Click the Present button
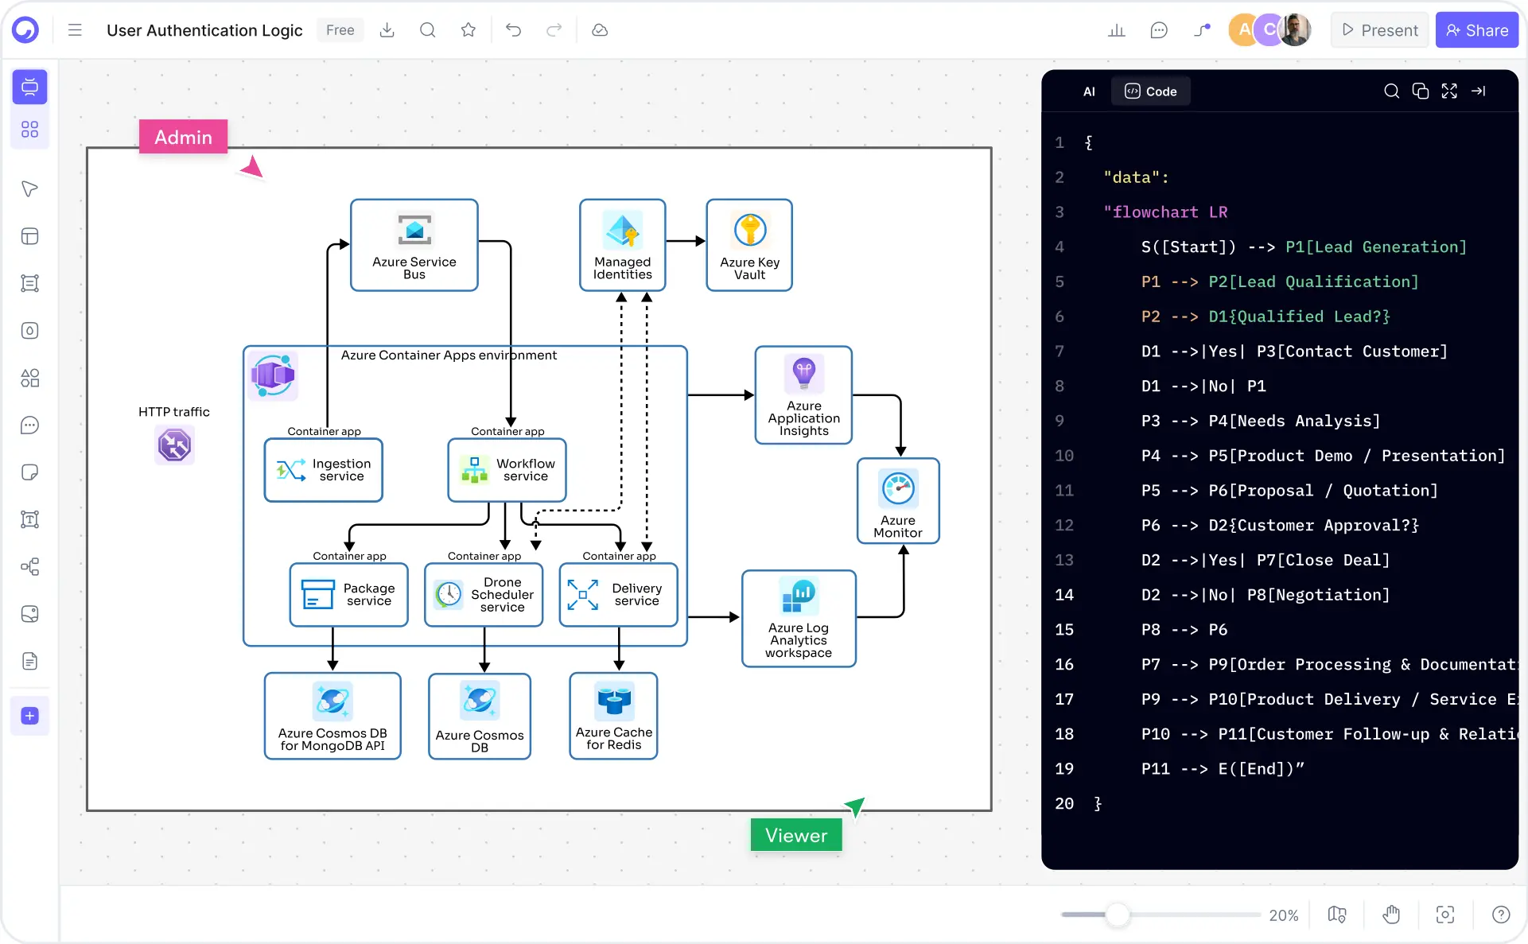Viewport: 1528px width, 944px height. pos(1378,29)
